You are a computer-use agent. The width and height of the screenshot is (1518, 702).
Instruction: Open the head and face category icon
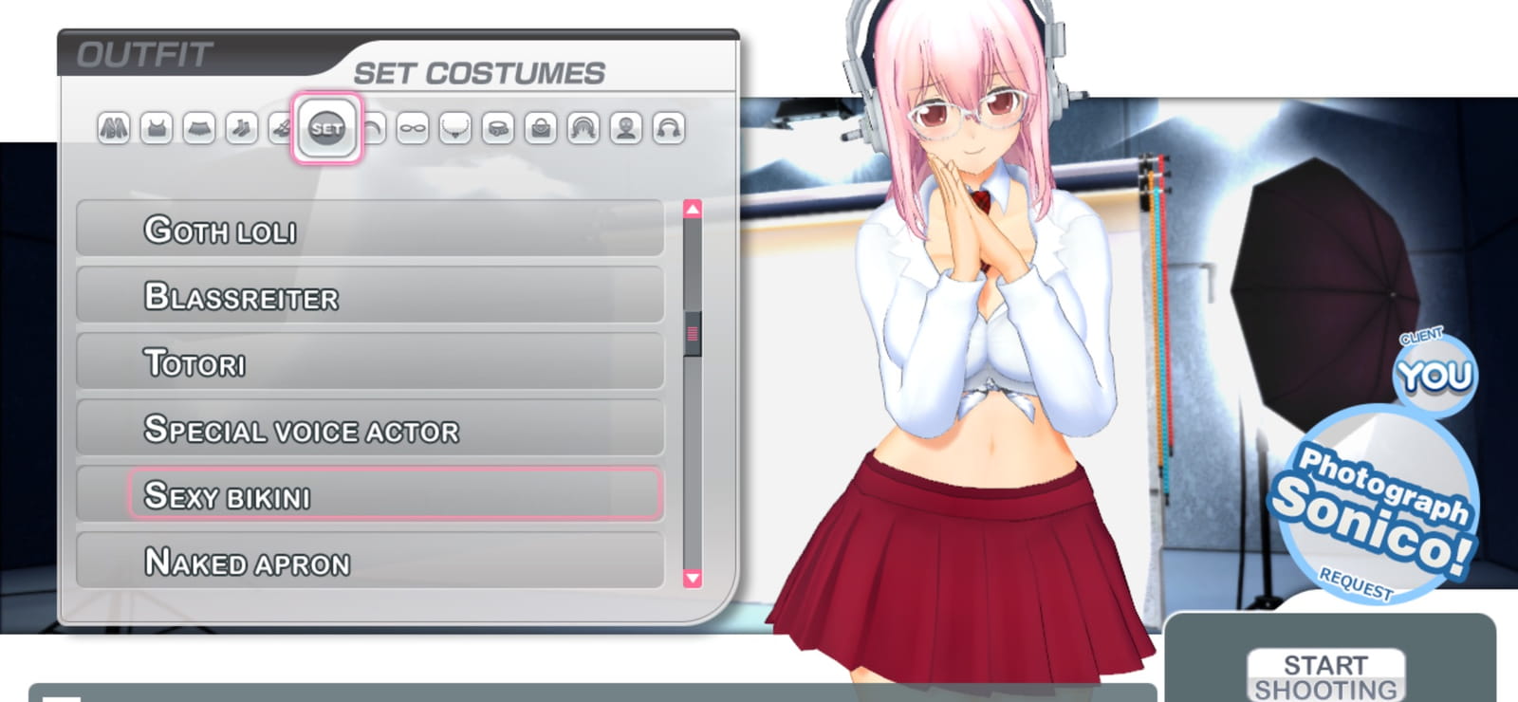coord(626,128)
